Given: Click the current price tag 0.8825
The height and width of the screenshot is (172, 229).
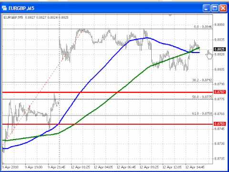Looking at the screenshot, I should (x=219, y=49).
